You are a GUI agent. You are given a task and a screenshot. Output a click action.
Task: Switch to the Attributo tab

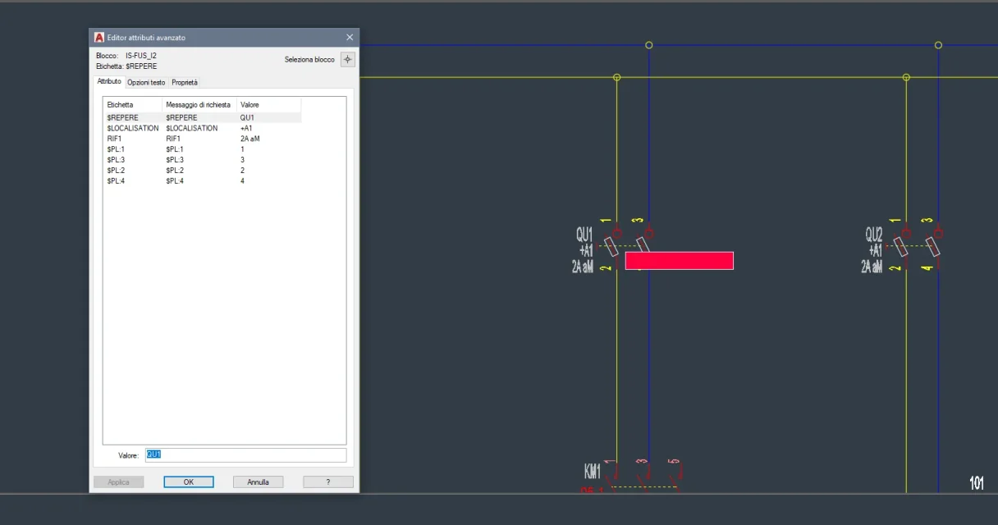pos(109,82)
